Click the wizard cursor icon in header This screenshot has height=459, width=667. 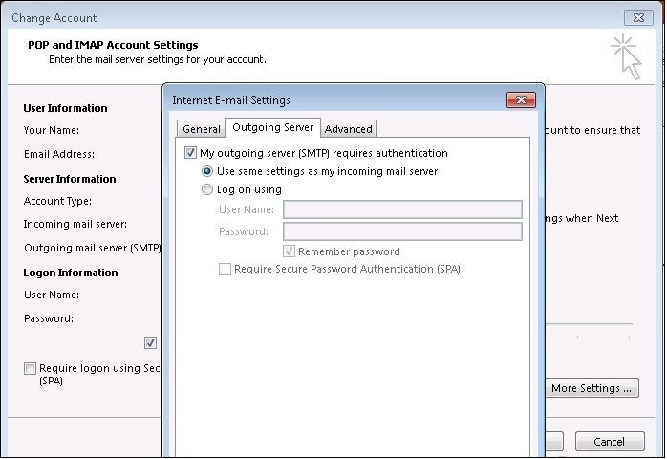tap(626, 55)
